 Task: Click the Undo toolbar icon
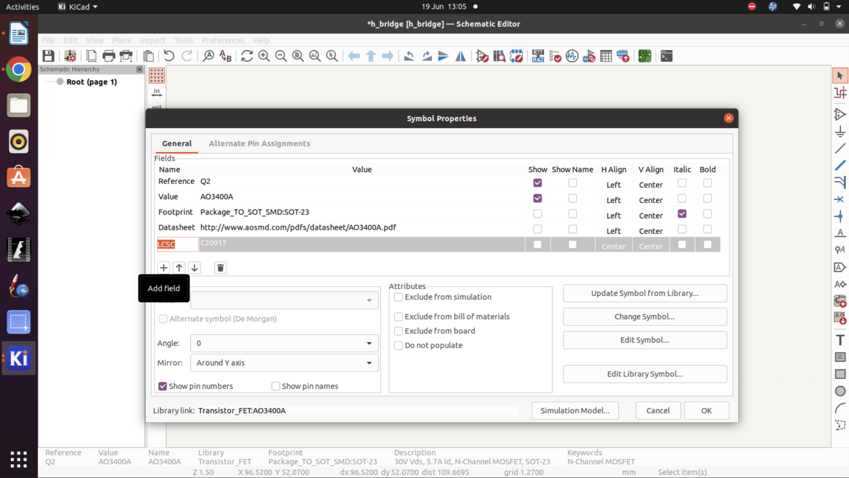click(x=169, y=56)
